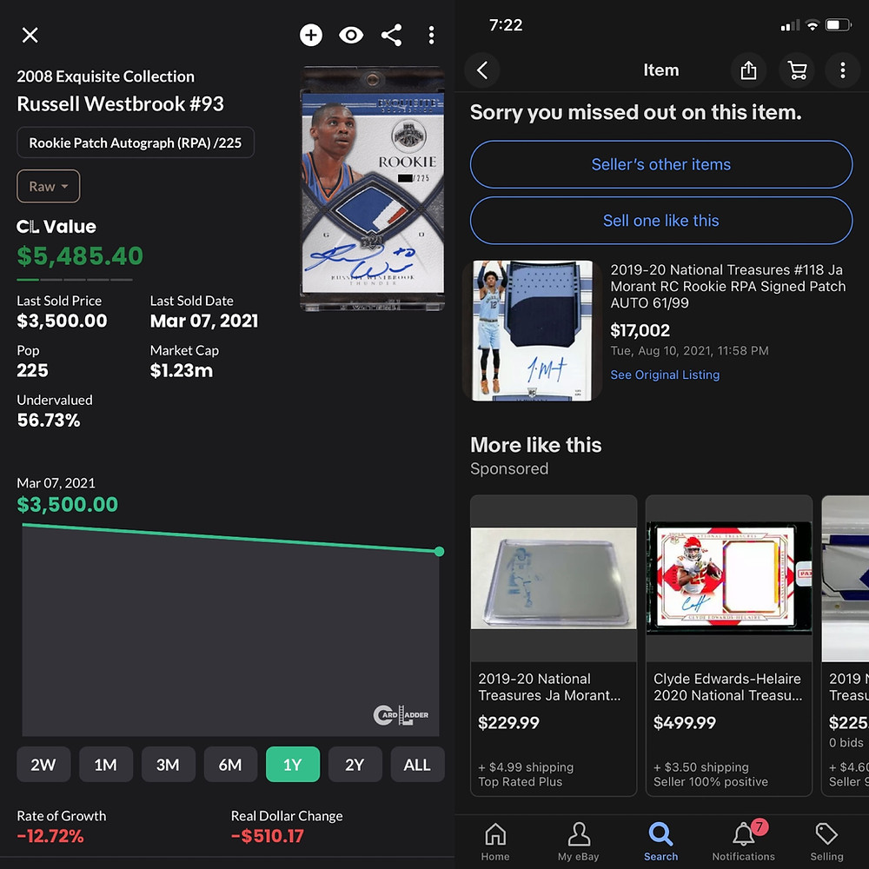Toggle watchlist eye icon
The image size is (869, 869).
[351, 35]
